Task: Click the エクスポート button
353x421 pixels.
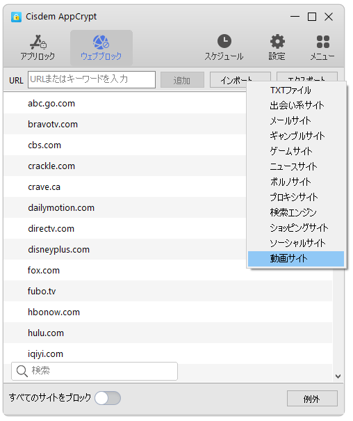Action: pyautogui.click(x=307, y=77)
